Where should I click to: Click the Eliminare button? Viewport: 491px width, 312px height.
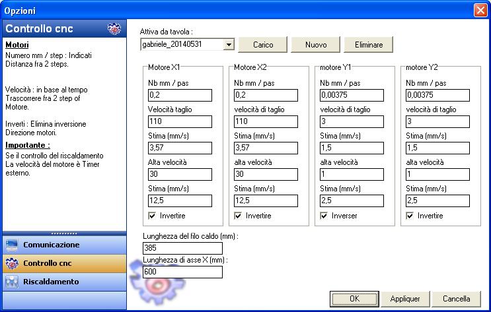[368, 44]
